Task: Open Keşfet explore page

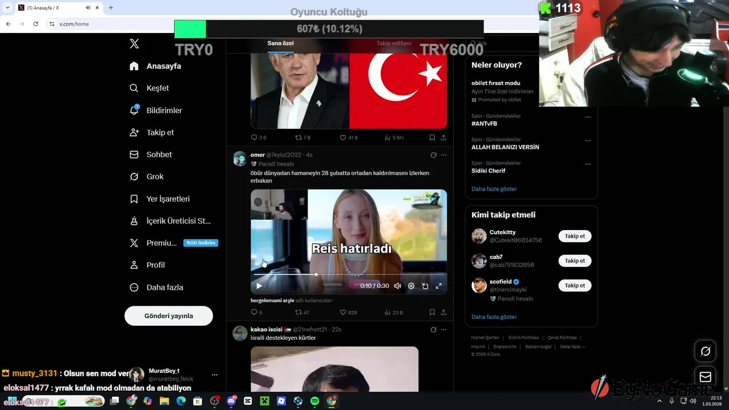Action: [x=149, y=88]
